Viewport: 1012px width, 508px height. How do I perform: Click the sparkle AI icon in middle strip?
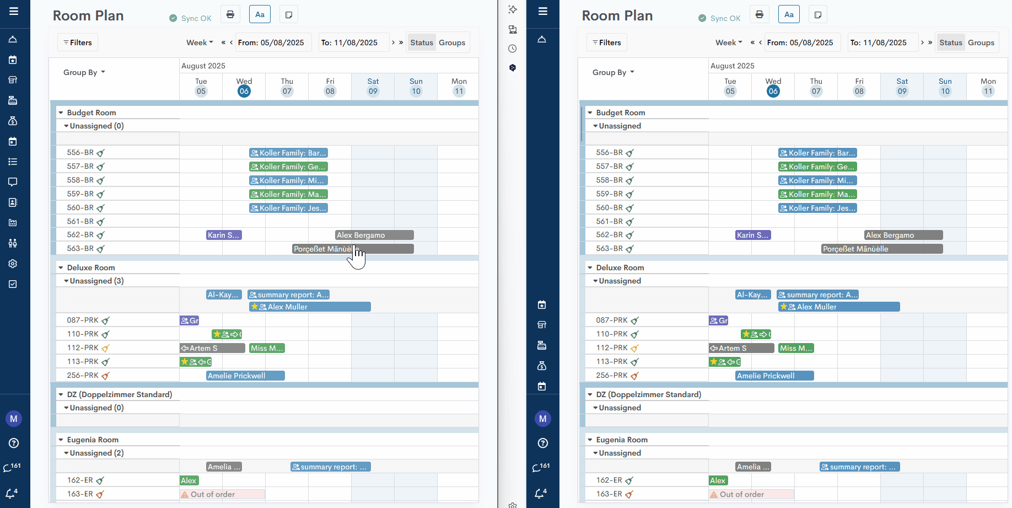tap(513, 9)
